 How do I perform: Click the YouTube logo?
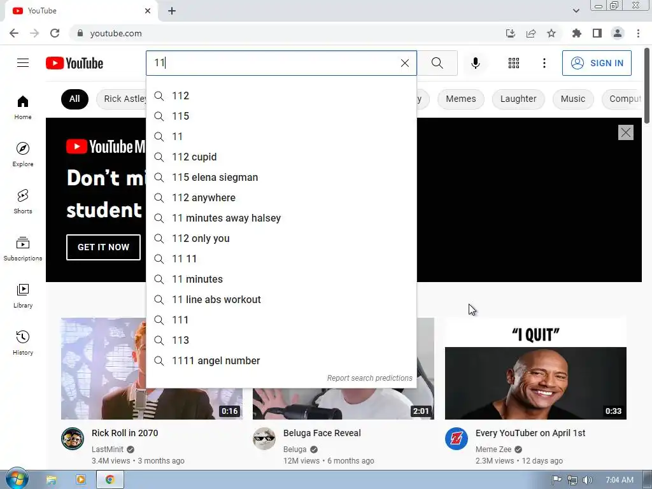pos(74,63)
